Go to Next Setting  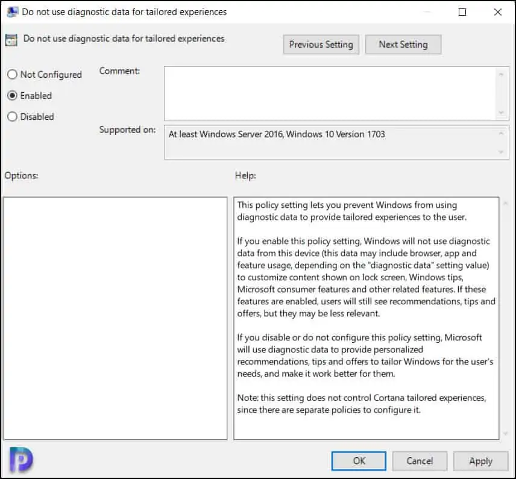[403, 45]
